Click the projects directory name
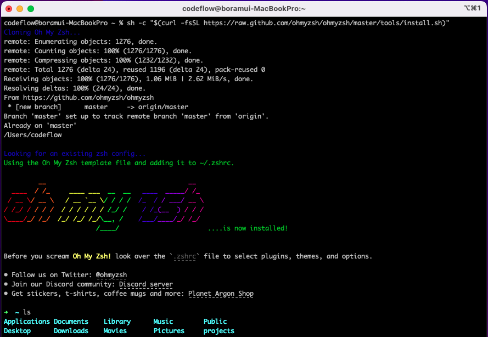The image size is (488, 337). pos(219,331)
